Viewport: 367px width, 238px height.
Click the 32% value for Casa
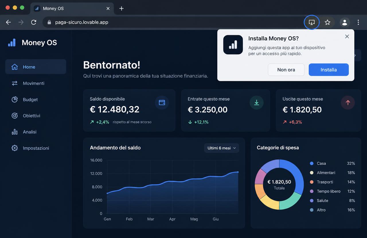click(351, 163)
